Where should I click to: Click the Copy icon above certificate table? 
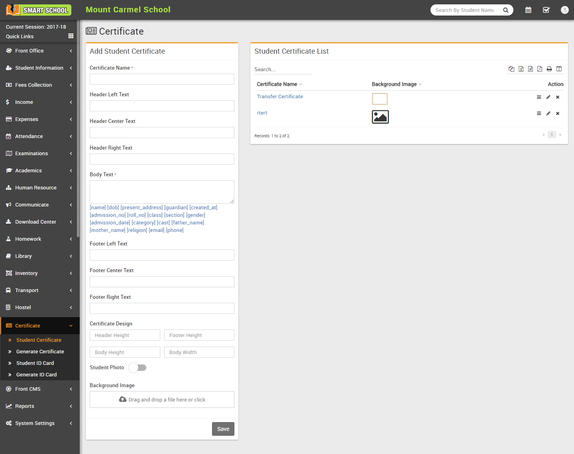(511, 69)
